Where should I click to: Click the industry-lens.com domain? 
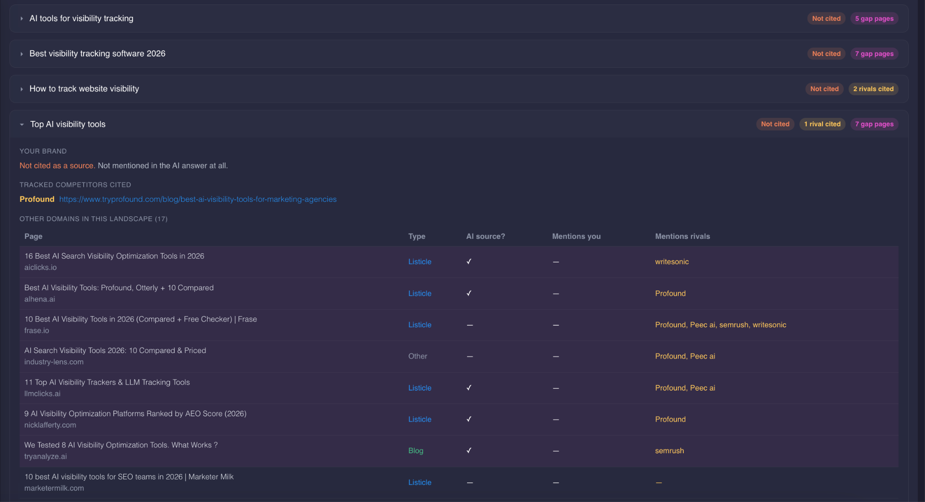[54, 362]
